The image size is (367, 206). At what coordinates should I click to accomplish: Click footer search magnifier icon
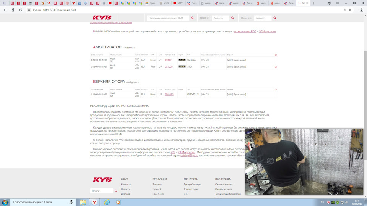coord(116,191)
